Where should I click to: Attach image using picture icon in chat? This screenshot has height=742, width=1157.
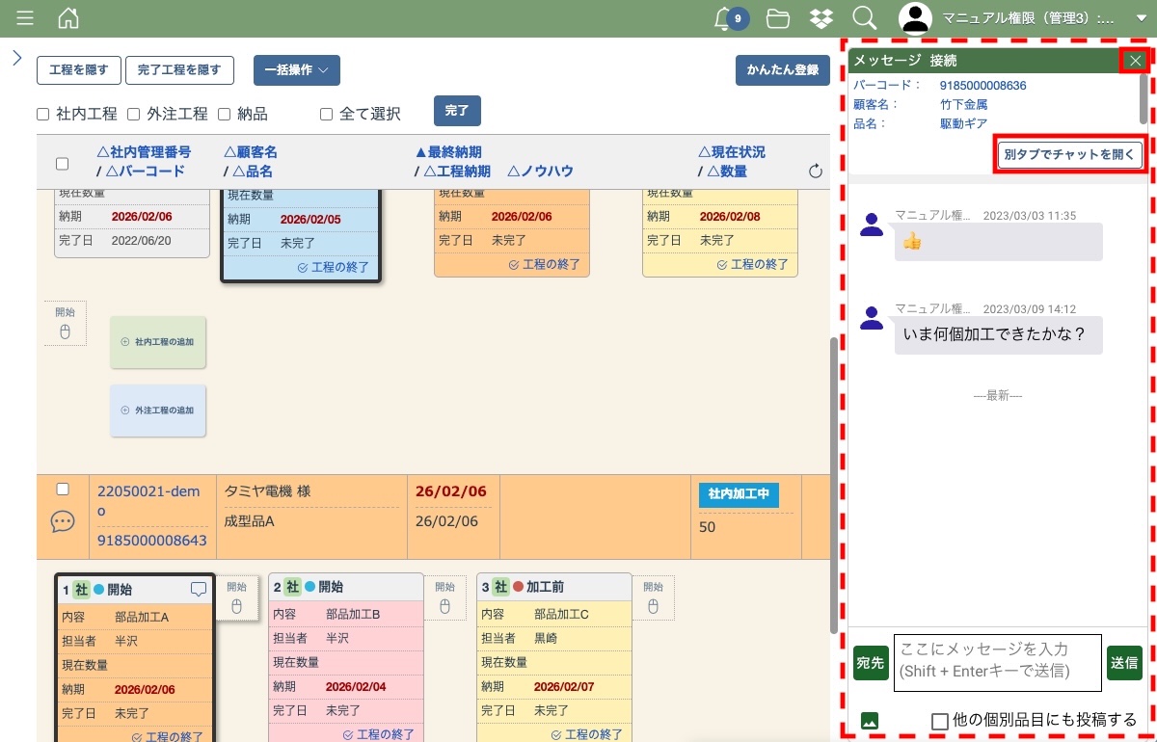(869, 720)
